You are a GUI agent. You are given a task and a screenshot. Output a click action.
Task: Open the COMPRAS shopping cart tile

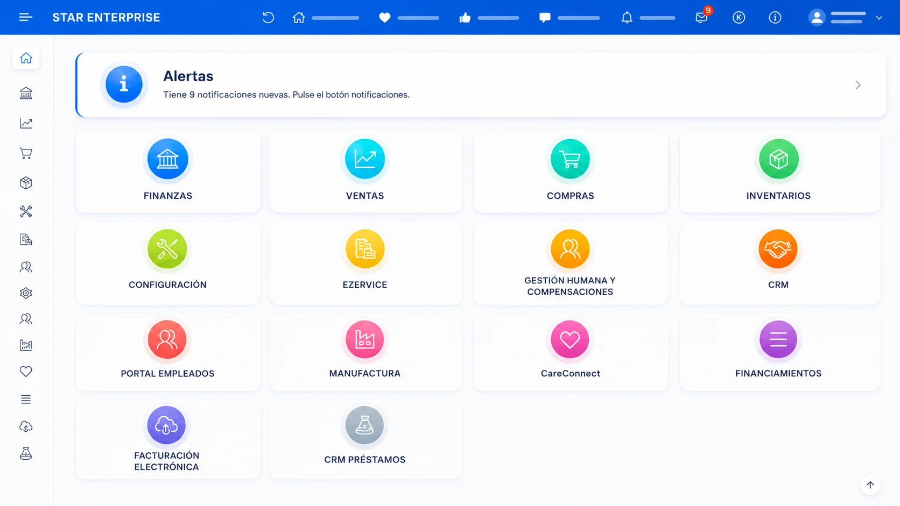click(x=571, y=171)
